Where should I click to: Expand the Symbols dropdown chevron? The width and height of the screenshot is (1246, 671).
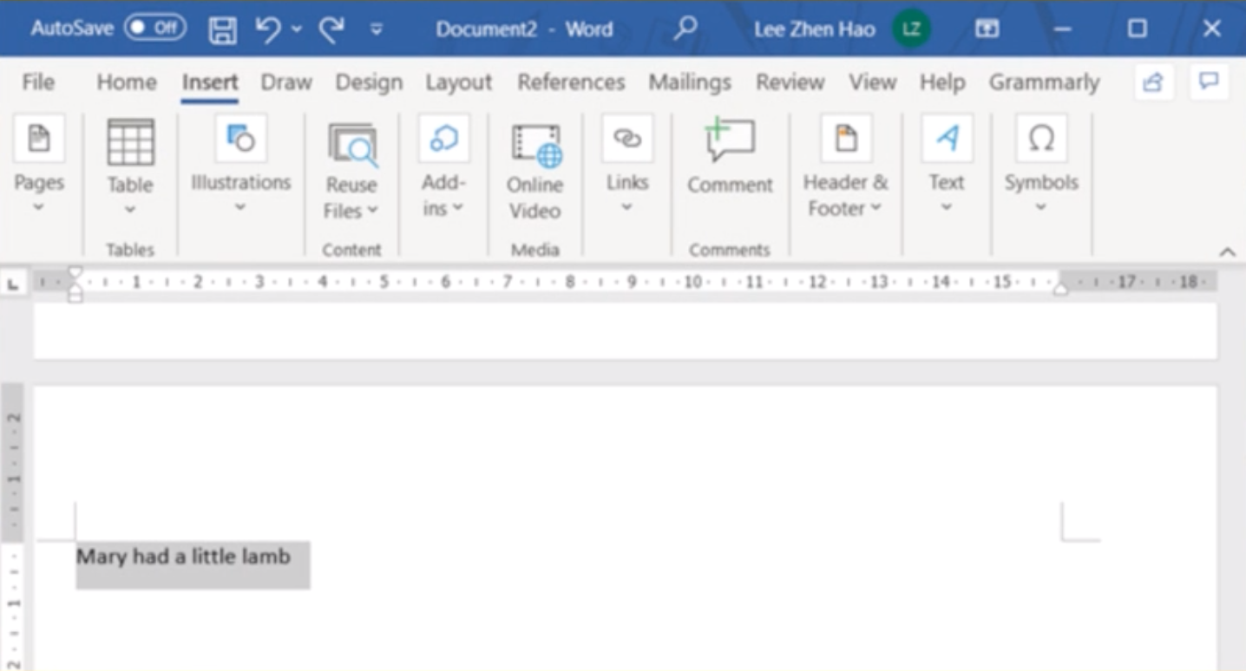[x=1041, y=207]
